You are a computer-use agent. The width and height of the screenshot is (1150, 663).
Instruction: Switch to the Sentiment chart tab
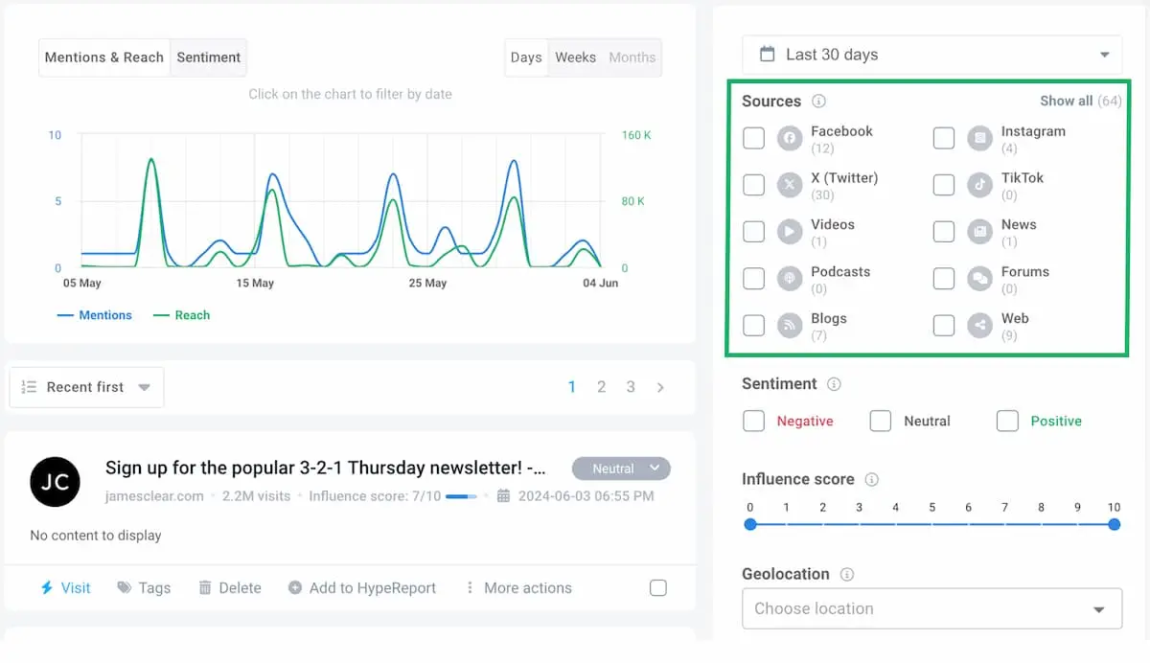(208, 57)
